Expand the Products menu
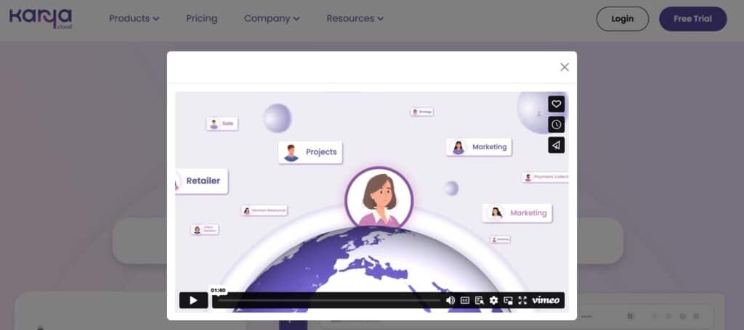The width and height of the screenshot is (744, 330). pyautogui.click(x=134, y=18)
